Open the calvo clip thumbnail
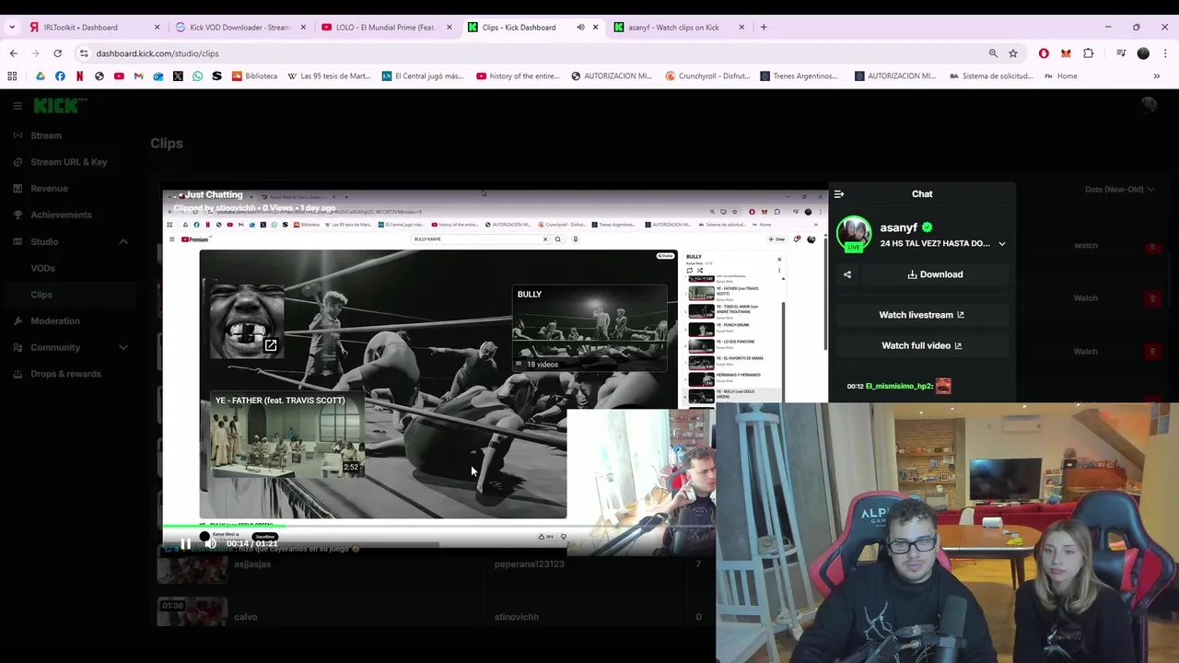 [x=193, y=612]
